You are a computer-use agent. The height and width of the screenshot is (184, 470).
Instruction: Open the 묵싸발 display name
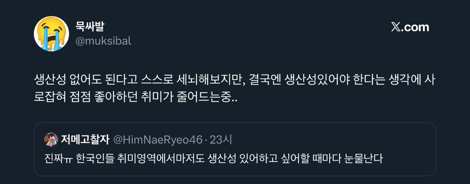(90, 27)
